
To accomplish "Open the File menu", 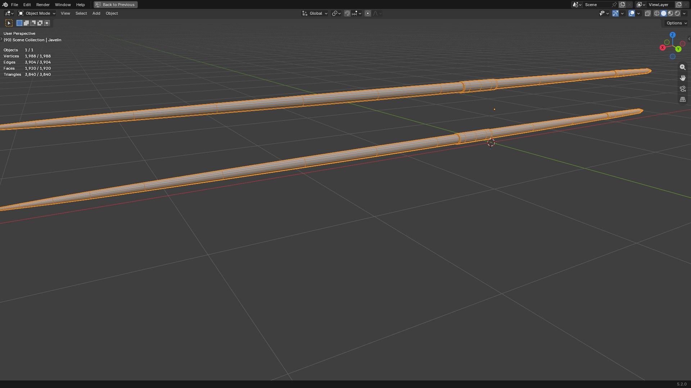I will point(14,5).
